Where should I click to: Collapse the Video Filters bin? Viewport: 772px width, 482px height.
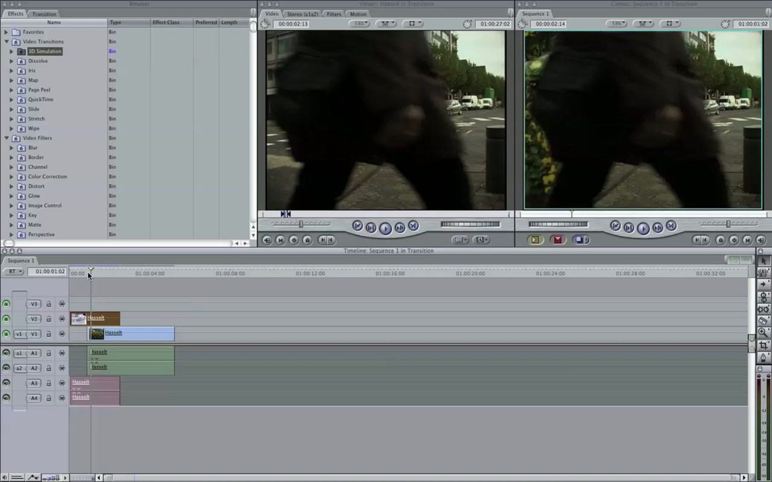tap(6, 138)
